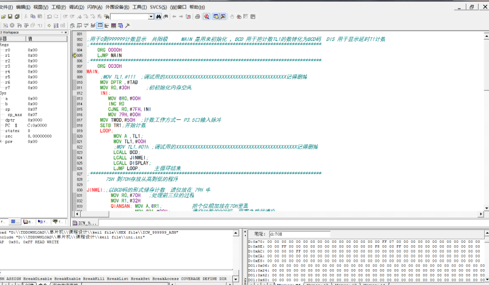Open the Symbol Window icon

(120, 26)
